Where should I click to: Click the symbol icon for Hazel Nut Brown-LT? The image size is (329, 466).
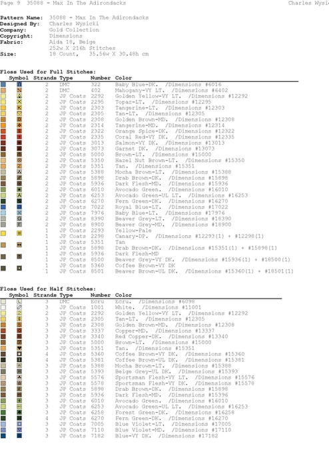[x=19, y=160]
